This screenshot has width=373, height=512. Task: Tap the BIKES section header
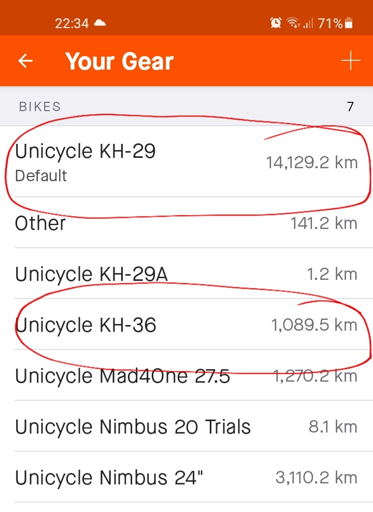[x=40, y=107]
